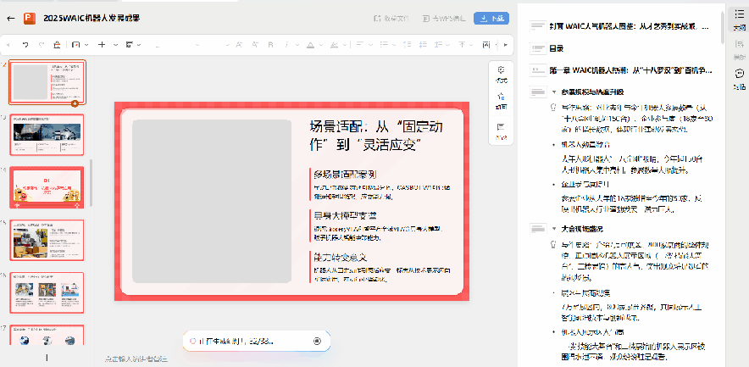Redo the last action
Screen dimensions: 749x367
(41, 45)
